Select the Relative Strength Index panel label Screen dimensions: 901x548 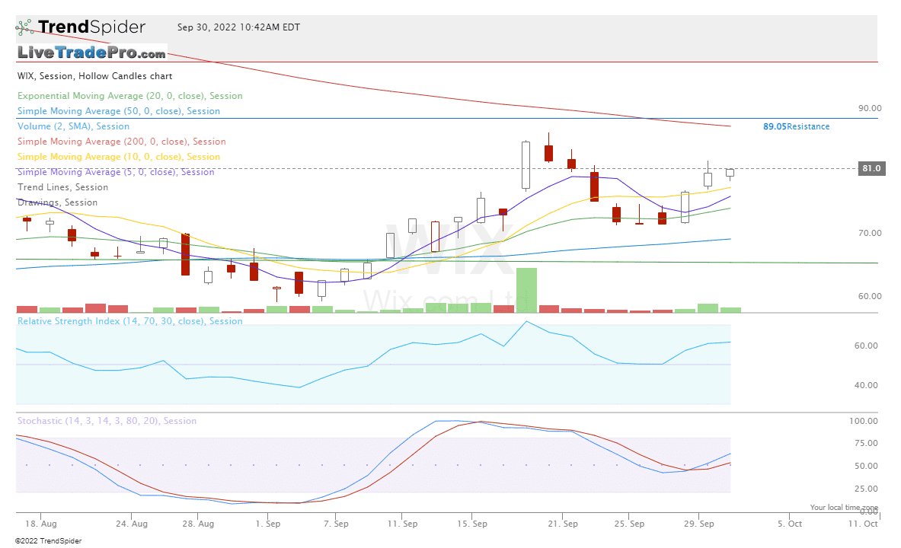click(x=129, y=321)
